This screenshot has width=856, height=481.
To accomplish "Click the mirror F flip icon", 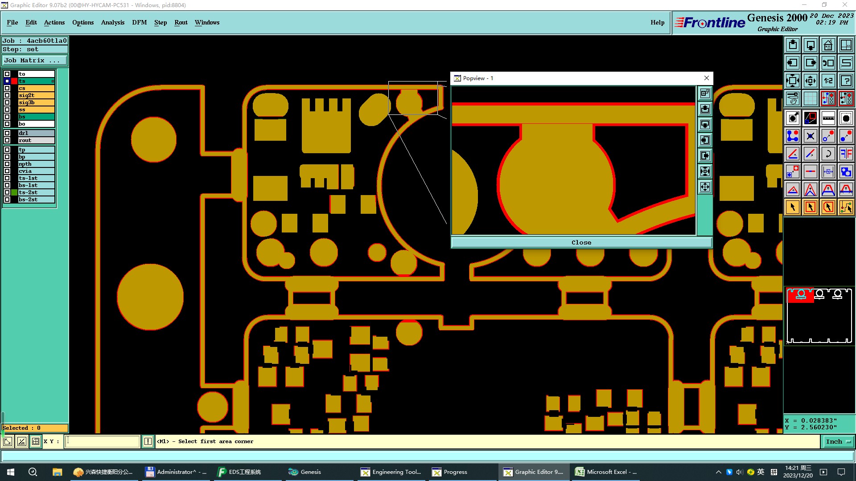I will (846, 154).
